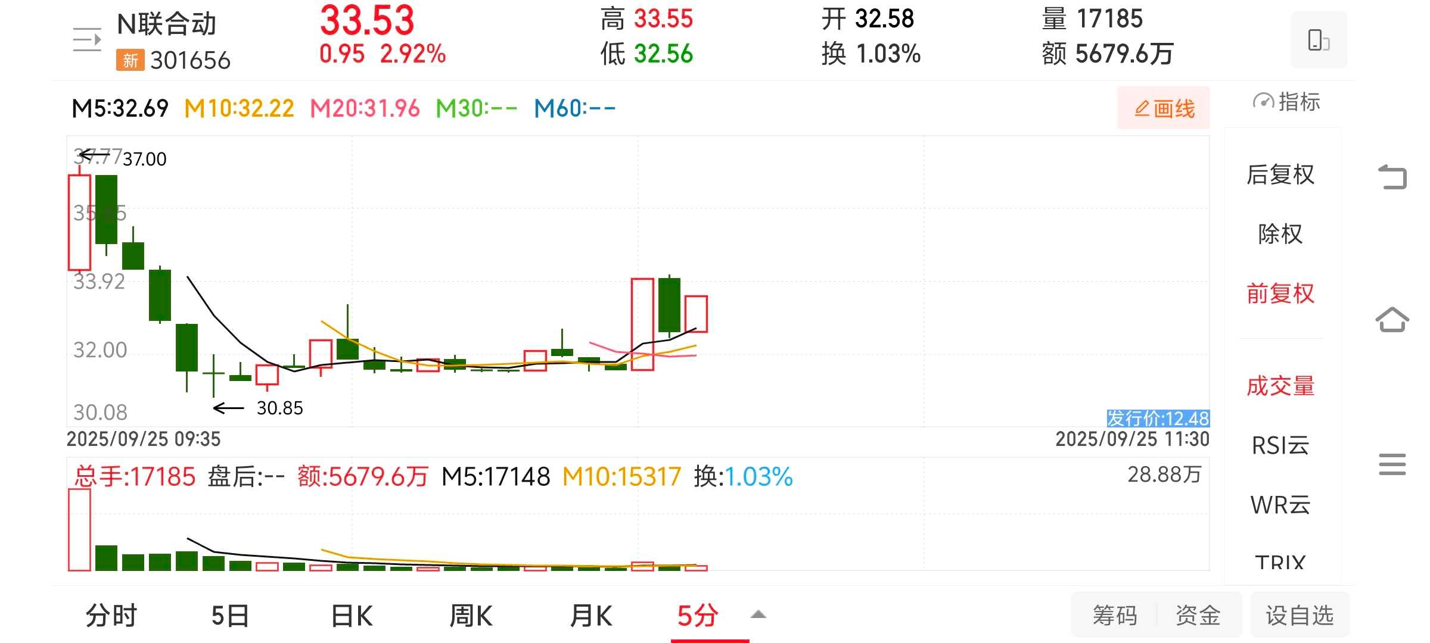Screen dimensions: 1430x643
Task: Click the 筹码 button
Action: coord(1115,615)
